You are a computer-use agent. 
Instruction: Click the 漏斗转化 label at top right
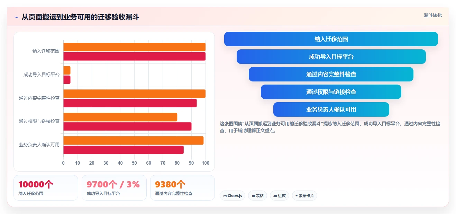click(x=433, y=15)
